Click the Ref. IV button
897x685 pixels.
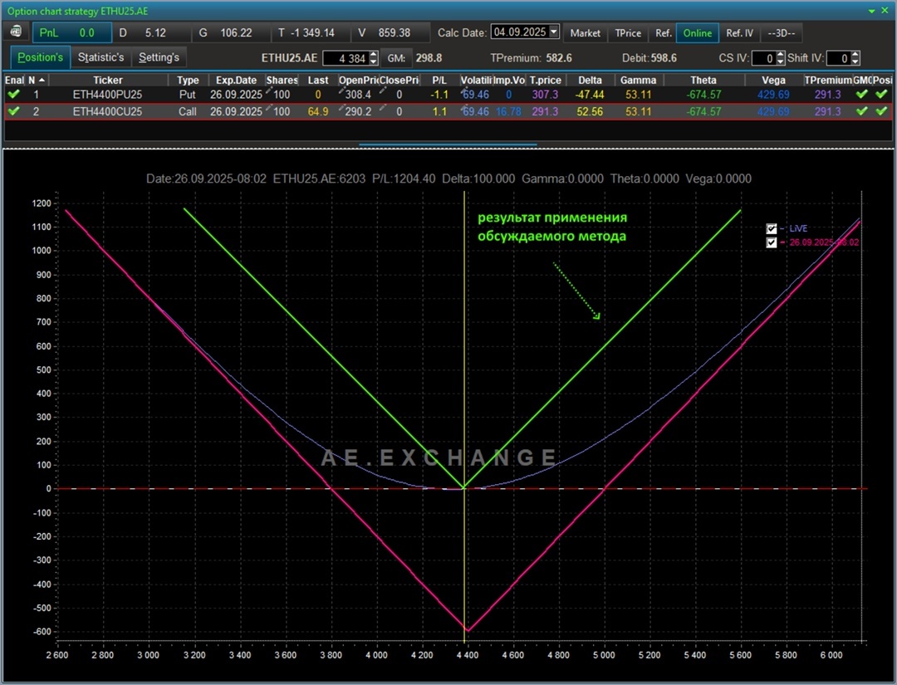click(740, 33)
